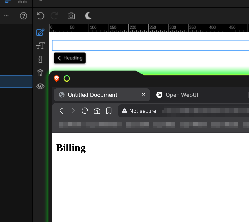Viewport: 249px width, 222px height.
Task: Switch to the Open WebUI tab
Action: [182, 95]
